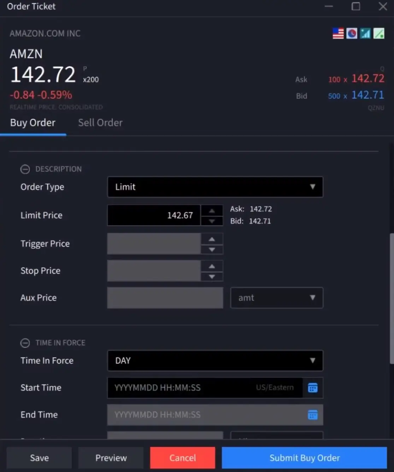Click the Save button

[x=39, y=458]
